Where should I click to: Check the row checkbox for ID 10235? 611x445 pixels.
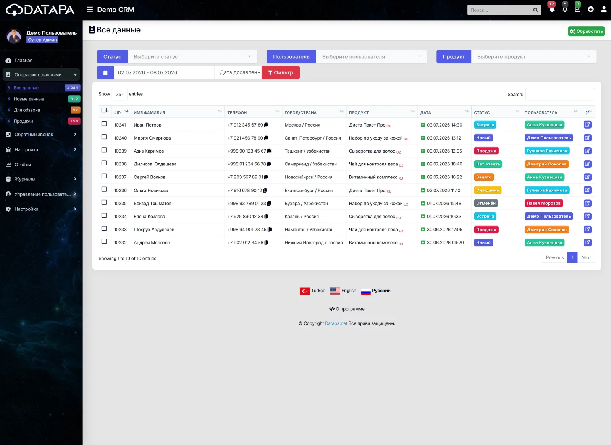[x=104, y=202]
